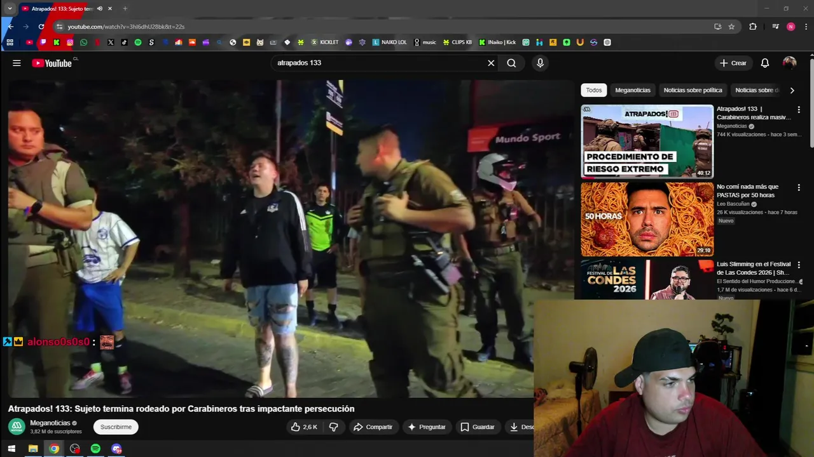The image size is (814, 457).
Task: Show more filter chips with the right arrow
Action: (x=792, y=90)
